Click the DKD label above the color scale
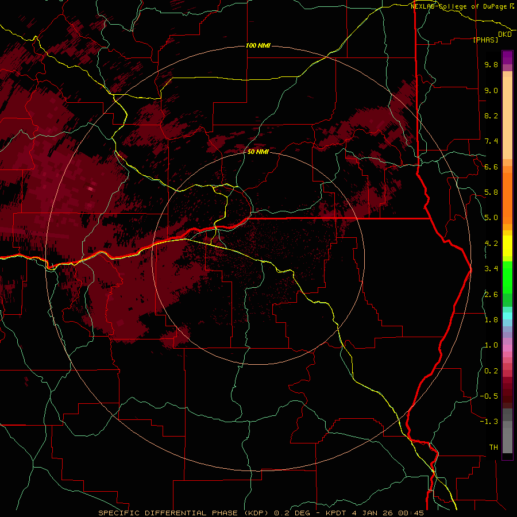 [505, 34]
